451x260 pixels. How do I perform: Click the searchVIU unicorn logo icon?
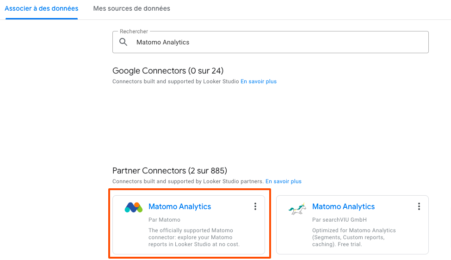click(297, 209)
